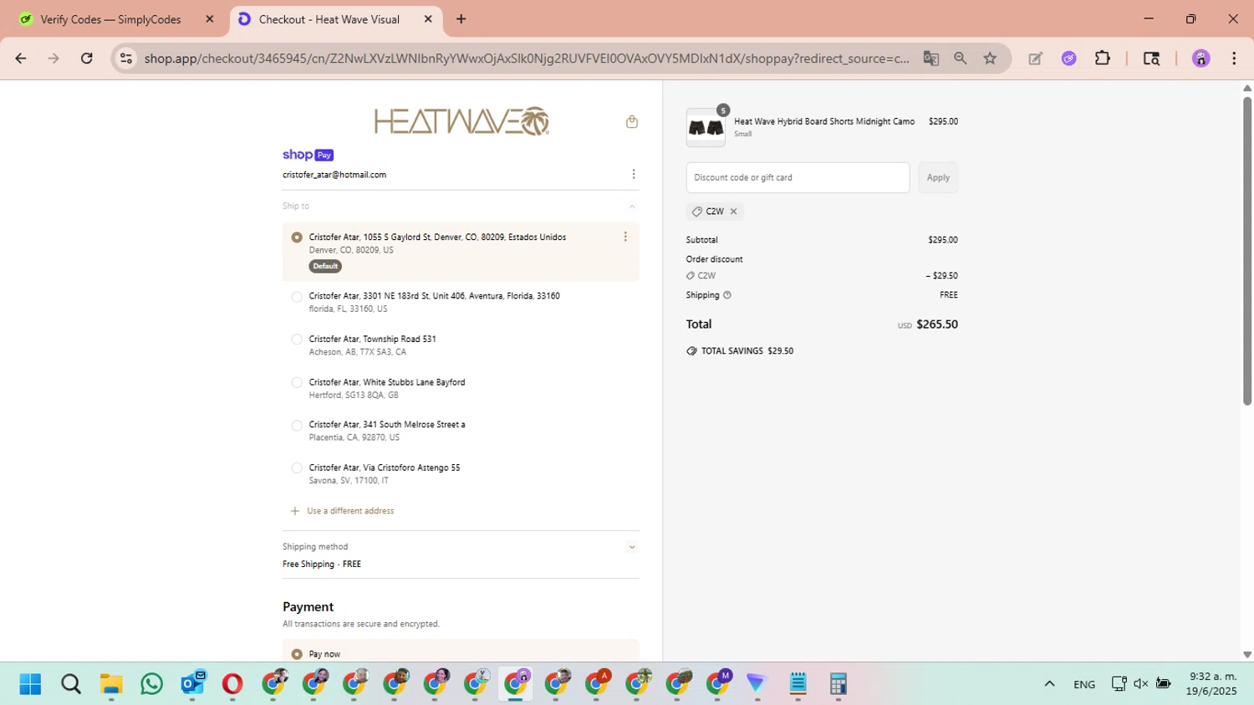This screenshot has width=1254, height=705.
Task: Click the email cristofer_atar@hotmail.com
Action: click(334, 175)
